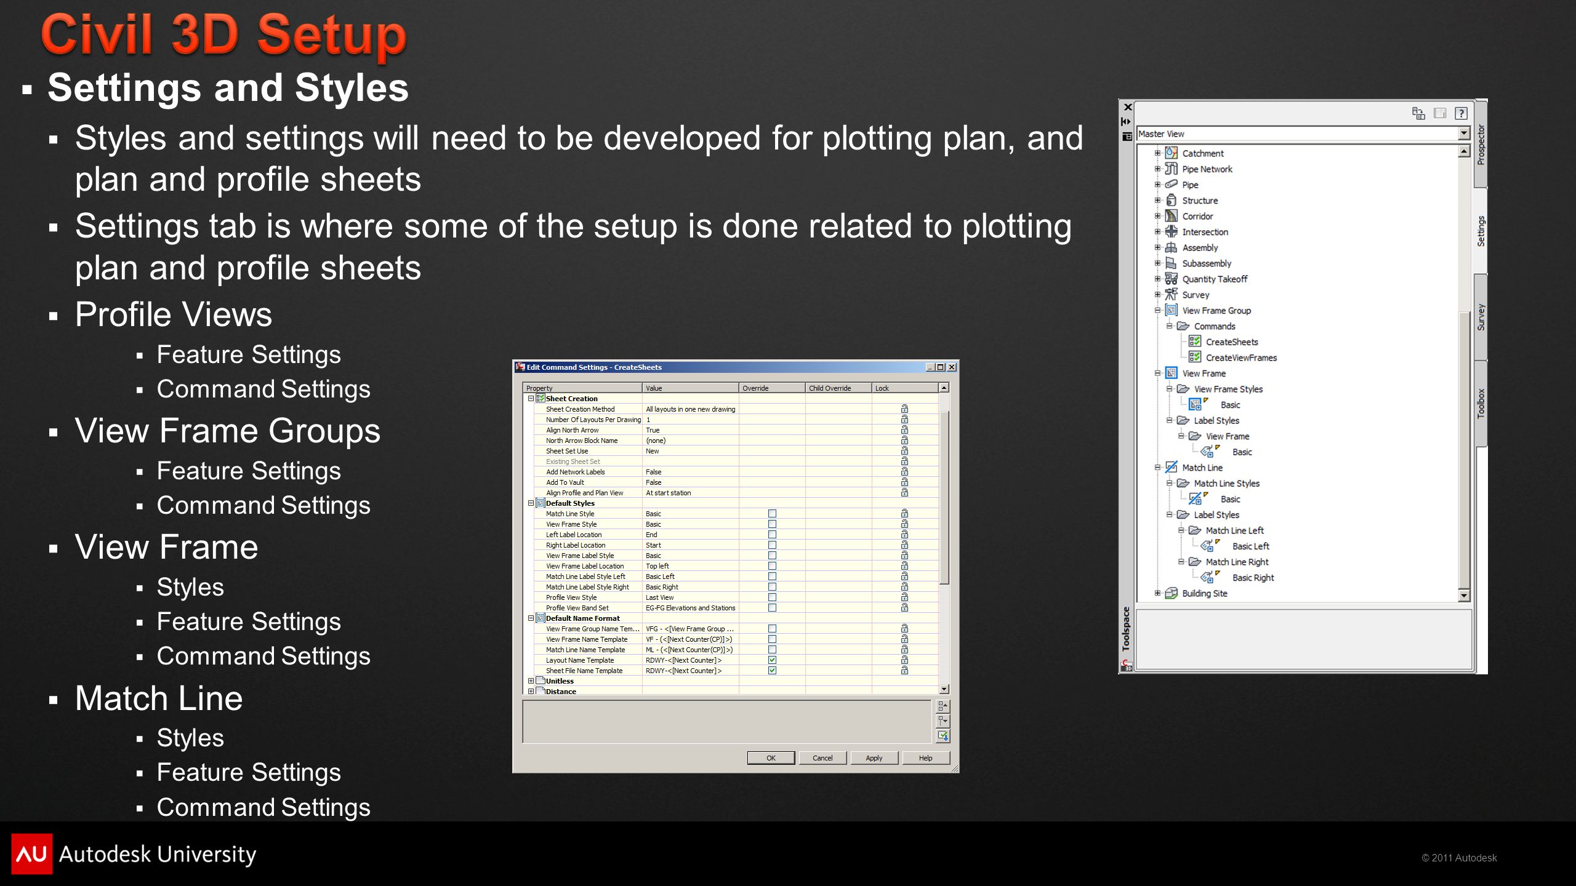
Task: Select the Structure icon in settings tree
Action: 1171,200
